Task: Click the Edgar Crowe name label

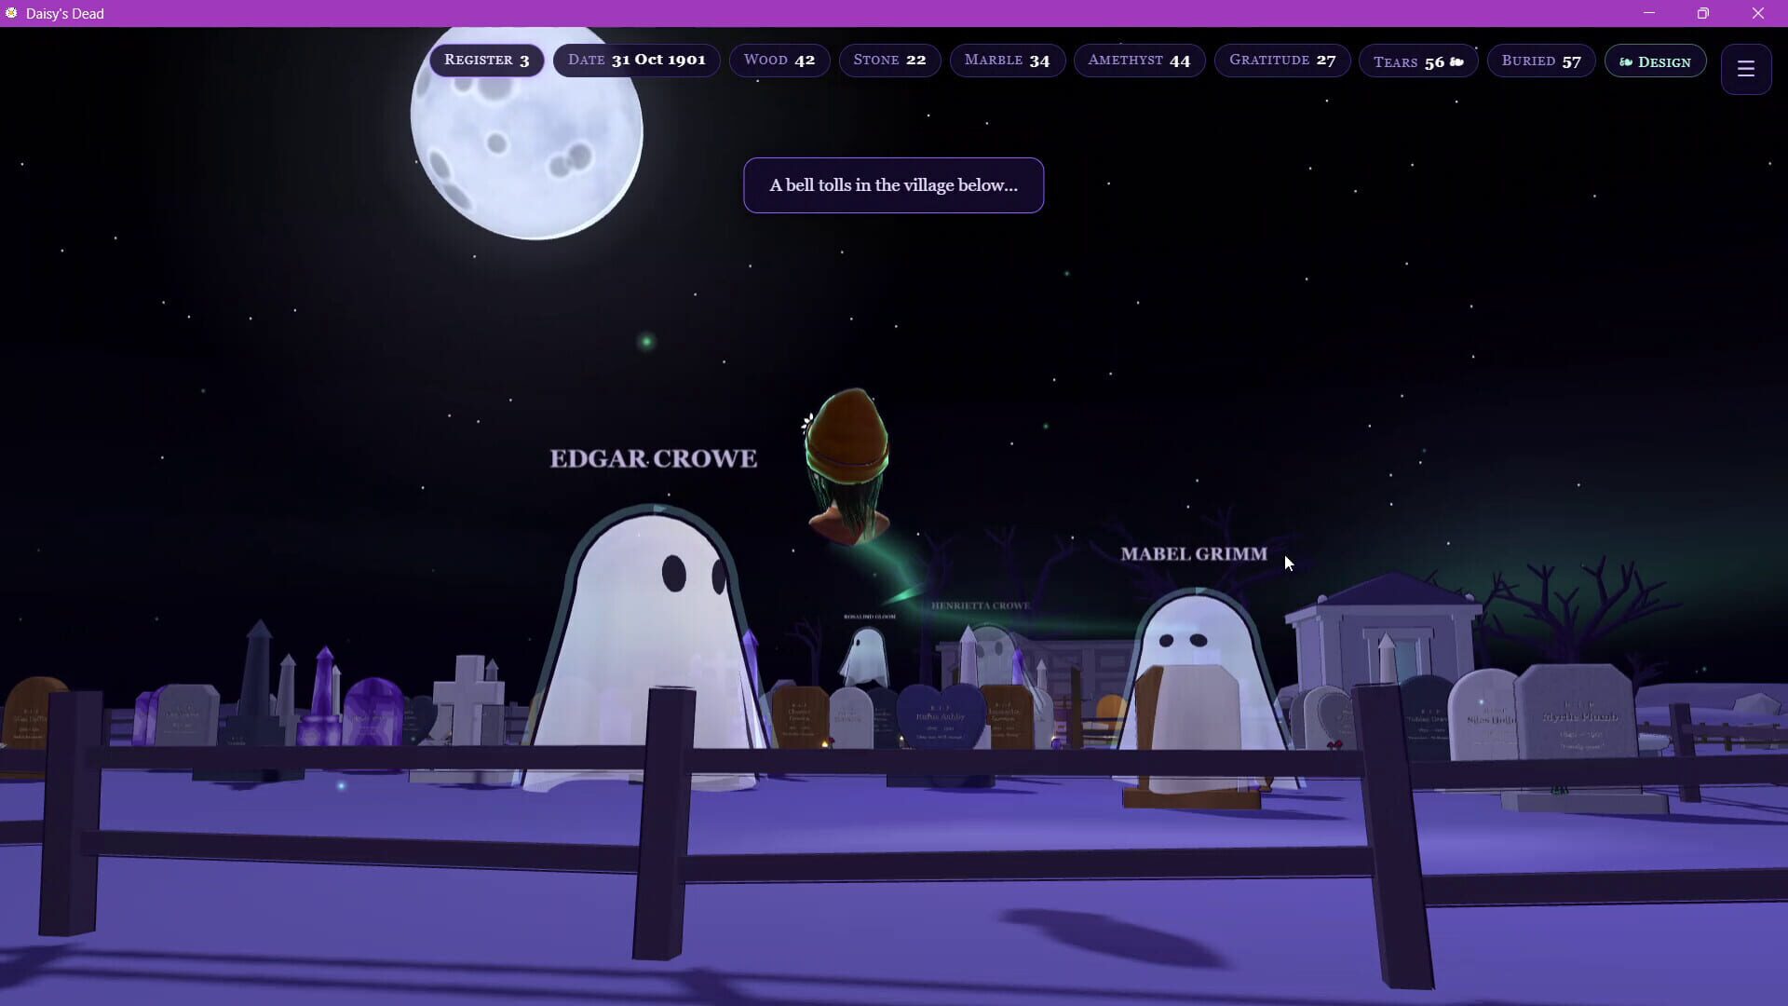Action: [653, 459]
